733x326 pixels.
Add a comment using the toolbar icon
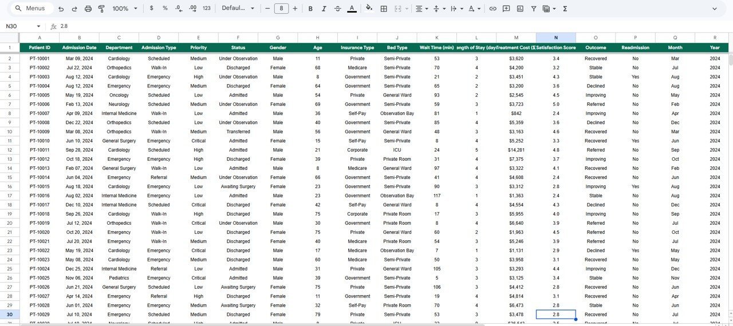pos(506,9)
